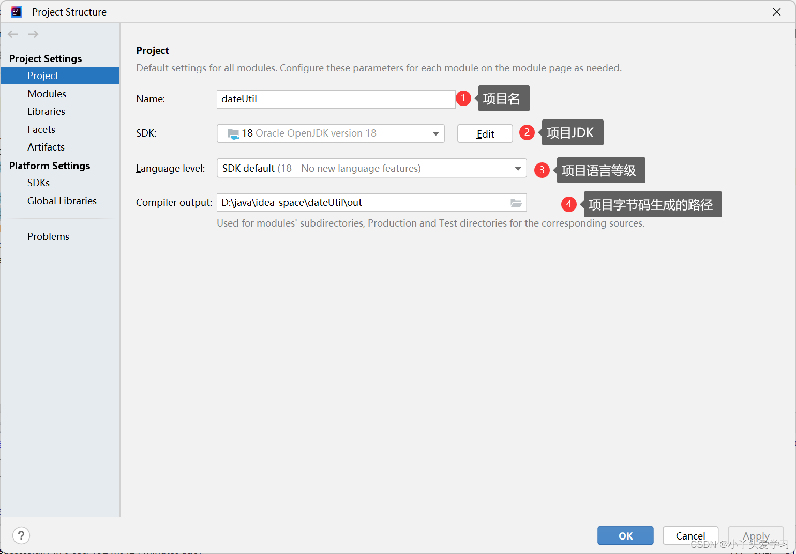Screen dimensions: 796x554
Task: Show SDKs under Platform Settings
Action: click(39, 183)
